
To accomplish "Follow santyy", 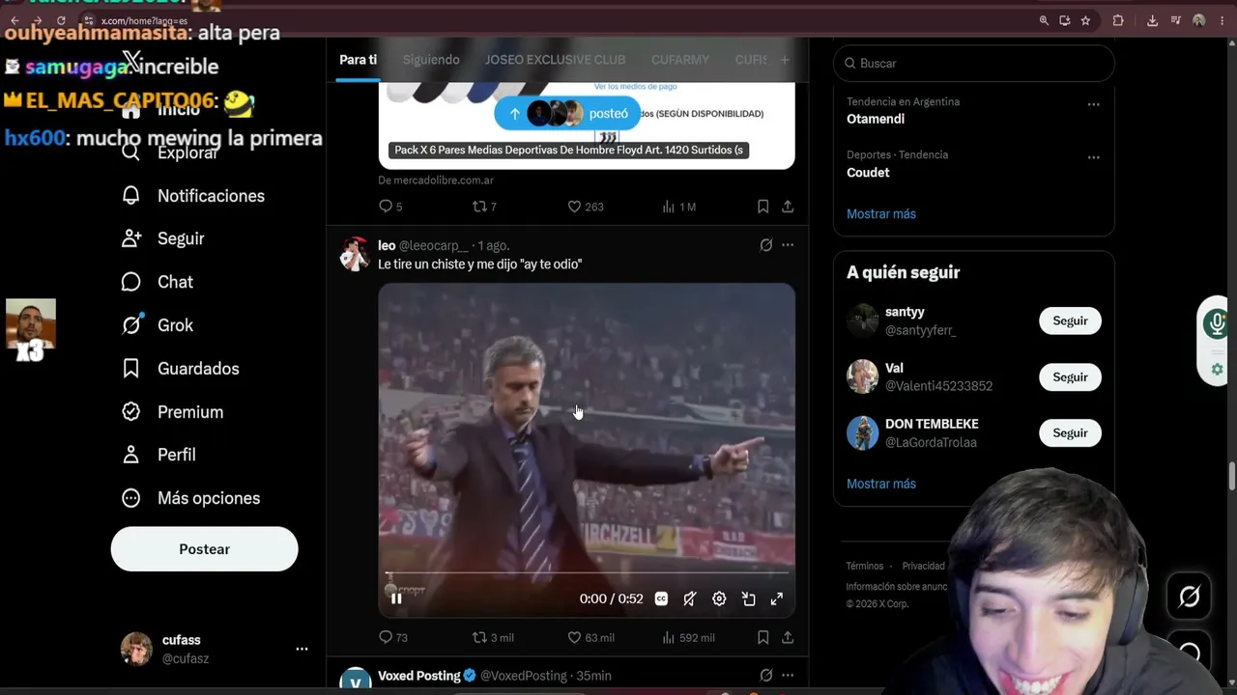I will coord(1070,320).
